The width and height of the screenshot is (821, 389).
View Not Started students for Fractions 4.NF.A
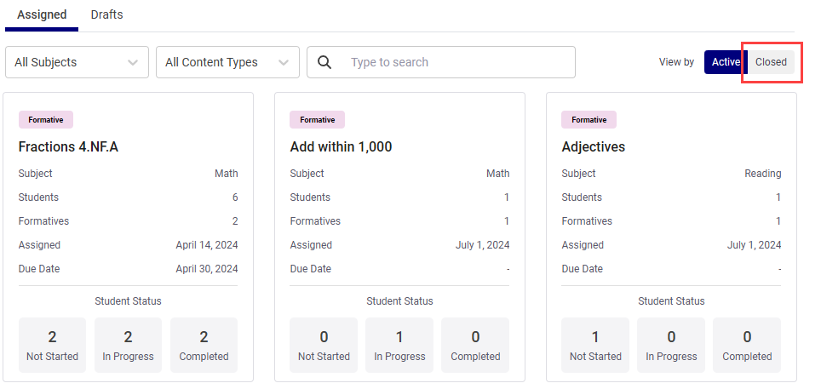(x=52, y=345)
